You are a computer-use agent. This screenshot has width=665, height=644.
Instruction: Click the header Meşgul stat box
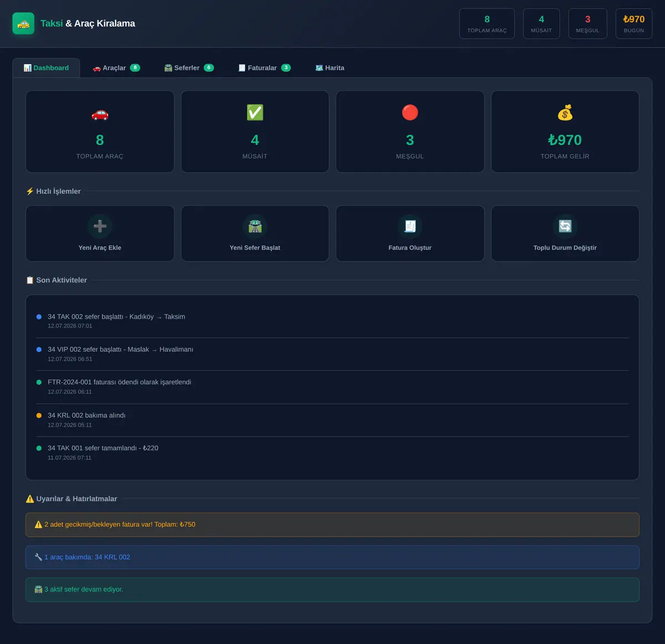587,24
